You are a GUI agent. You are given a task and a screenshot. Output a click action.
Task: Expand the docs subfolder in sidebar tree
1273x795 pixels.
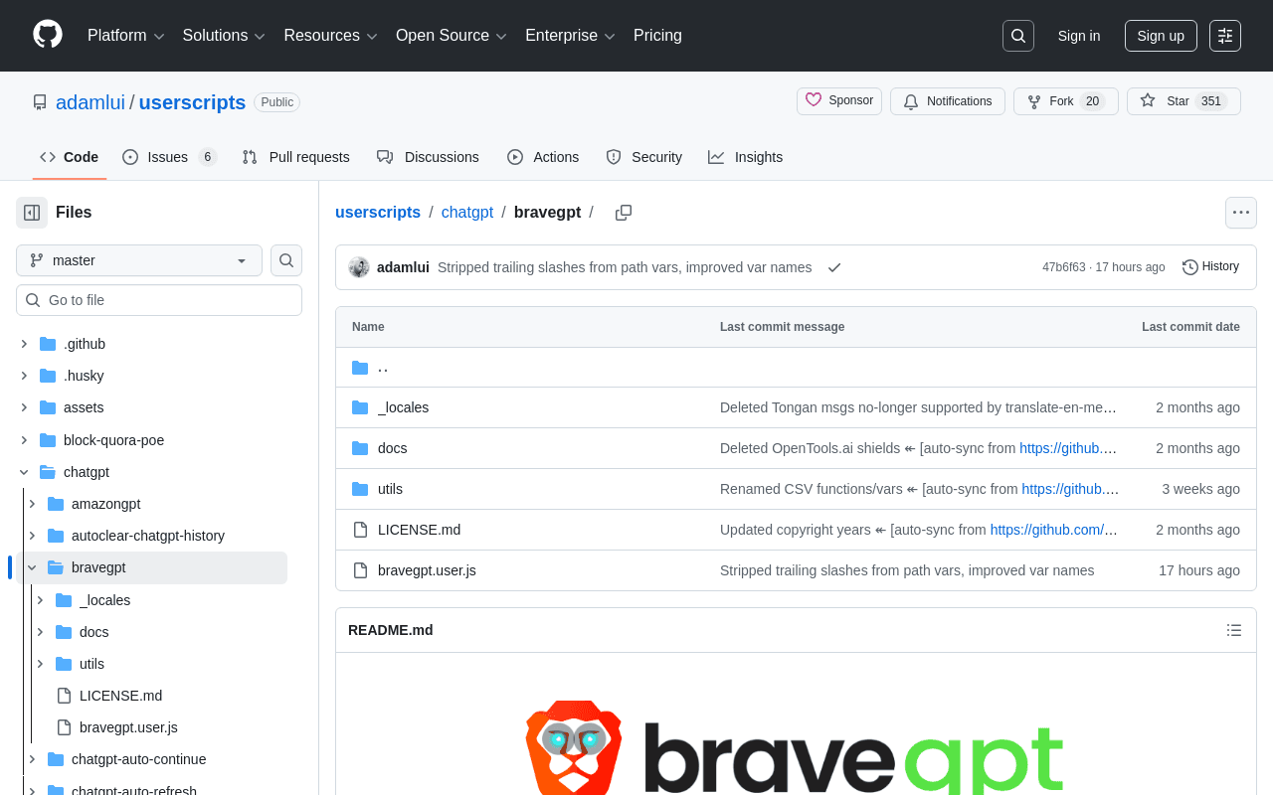[40, 632]
